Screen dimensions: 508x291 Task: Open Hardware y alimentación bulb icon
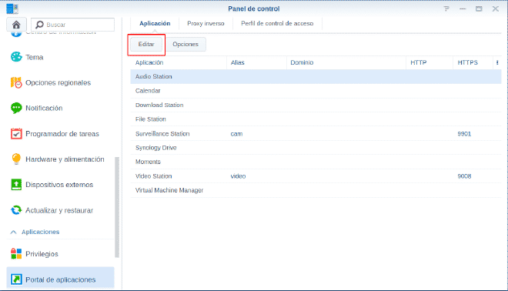(x=16, y=159)
